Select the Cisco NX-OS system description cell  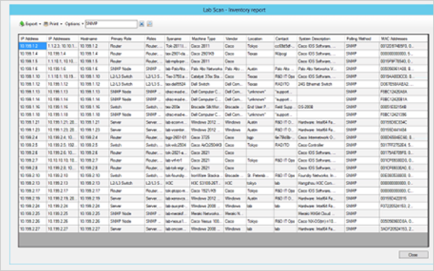(320, 221)
